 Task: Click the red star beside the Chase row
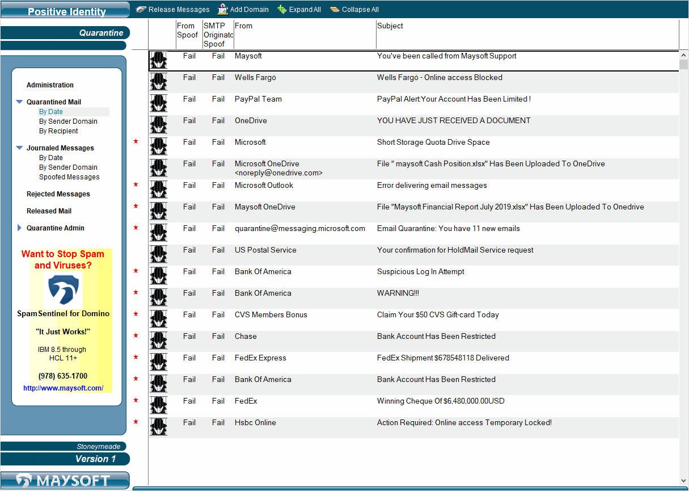[136, 335]
